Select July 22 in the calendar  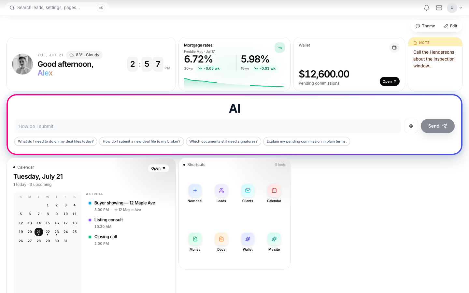(x=48, y=232)
